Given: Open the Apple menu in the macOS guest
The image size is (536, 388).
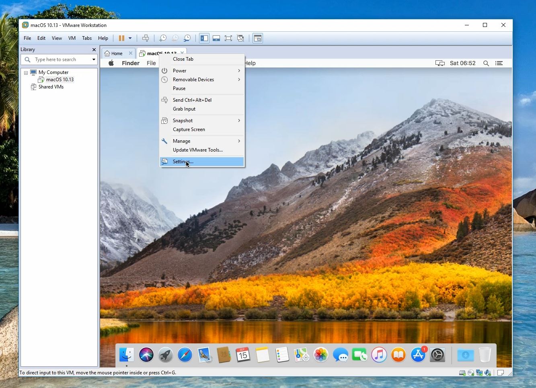Looking at the screenshot, I should (x=111, y=63).
